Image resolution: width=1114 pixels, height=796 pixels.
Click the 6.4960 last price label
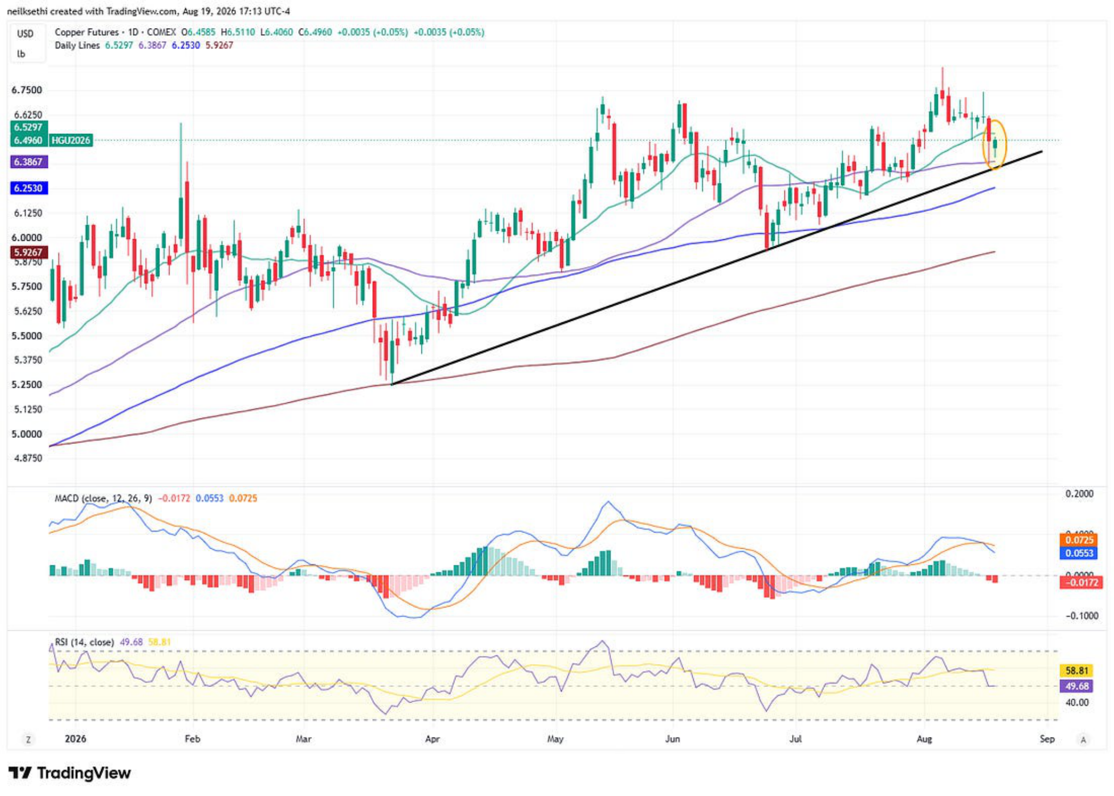[x=29, y=140]
